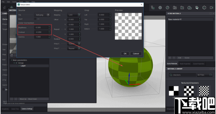Image resolution: width=216 pixels, height=114 pixels.
Task: Click the checkers search field
Action: click(x=182, y=75)
